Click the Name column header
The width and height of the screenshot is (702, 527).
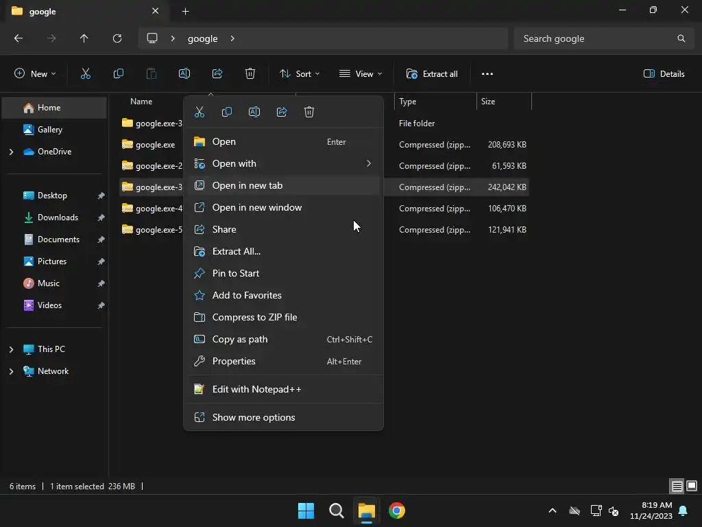coord(141,102)
